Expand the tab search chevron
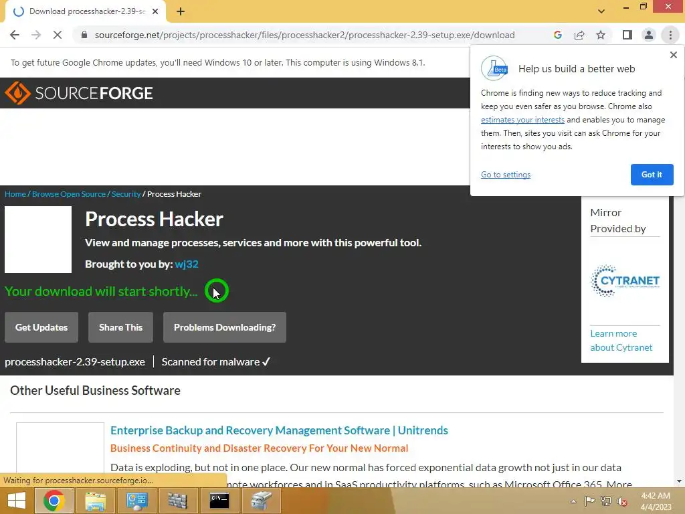Image resolution: width=685 pixels, height=514 pixels. (x=601, y=11)
